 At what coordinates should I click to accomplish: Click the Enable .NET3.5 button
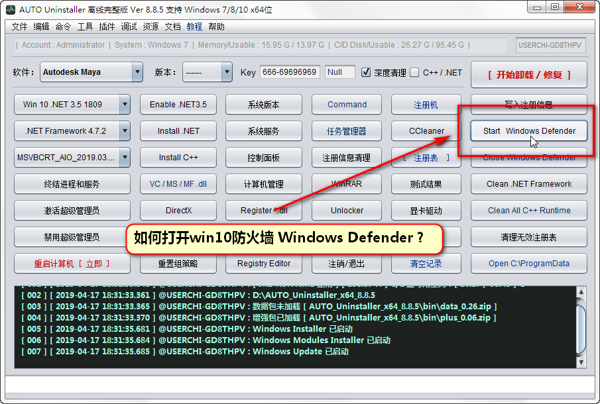pyautogui.click(x=178, y=105)
